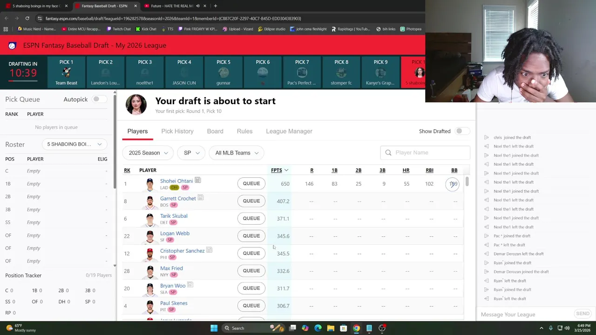Click the Player Name search field

425,153
